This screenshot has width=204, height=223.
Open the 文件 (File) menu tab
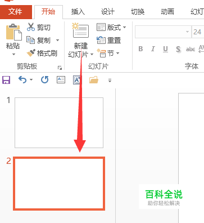(x=16, y=12)
